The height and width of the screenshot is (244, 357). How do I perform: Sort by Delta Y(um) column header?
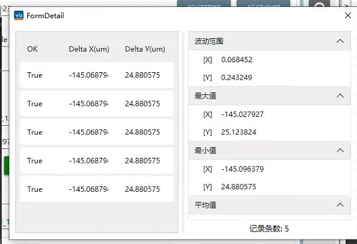click(x=145, y=49)
